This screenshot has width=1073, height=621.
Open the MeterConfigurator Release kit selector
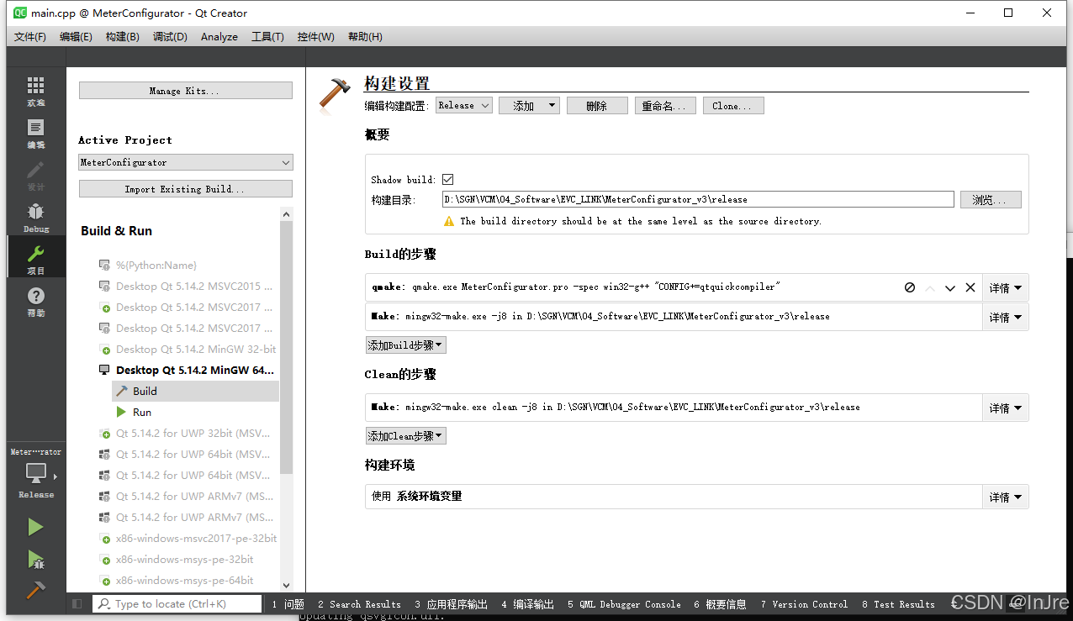[35, 475]
